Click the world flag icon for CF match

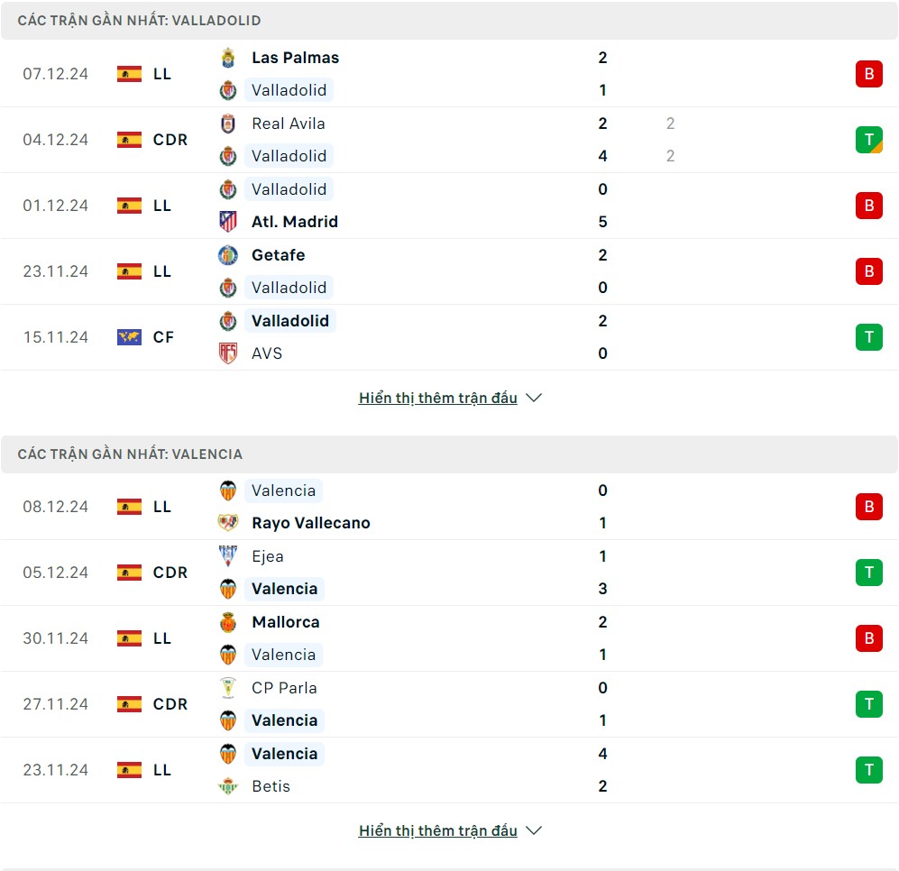coord(129,337)
